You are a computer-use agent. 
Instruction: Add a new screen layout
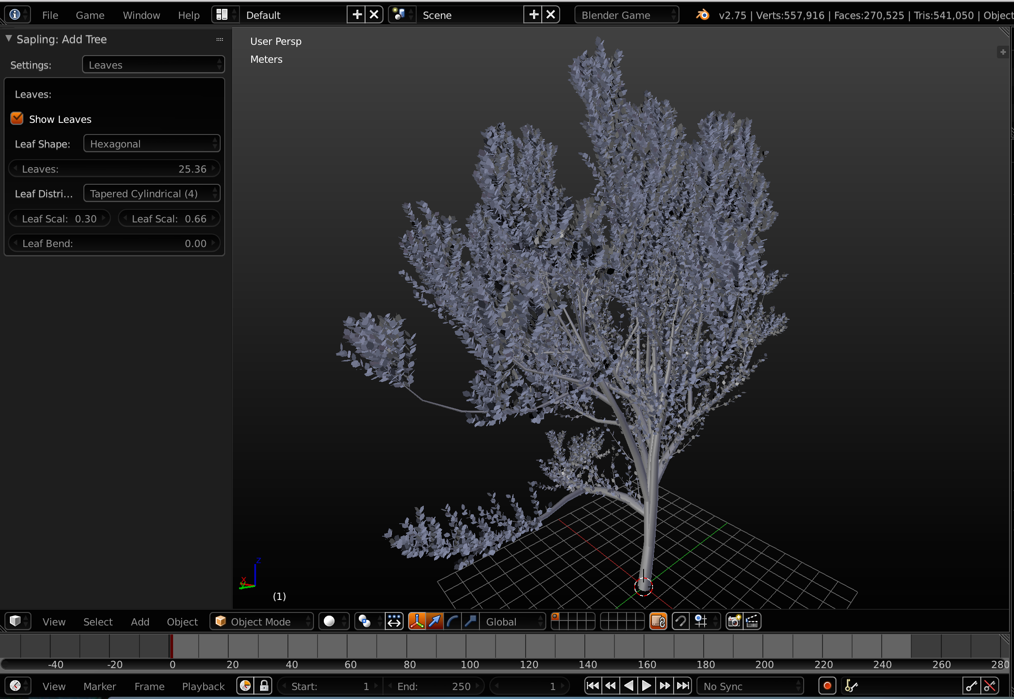[357, 15]
